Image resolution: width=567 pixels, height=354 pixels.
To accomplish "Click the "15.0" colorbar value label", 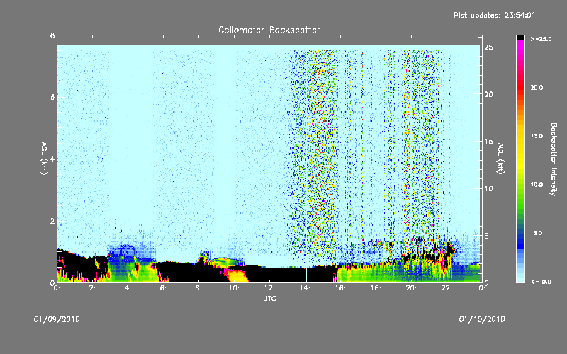I will (537, 136).
